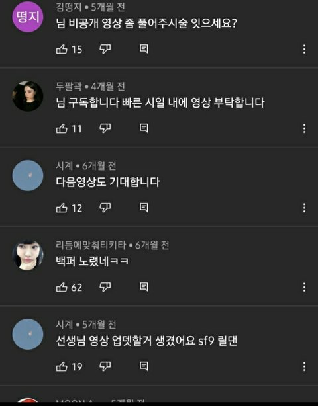Image resolution: width=318 pixels, height=406 pixels.
Task: Open more options for 다음영상도 기대합니다 comment
Action: click(304, 208)
